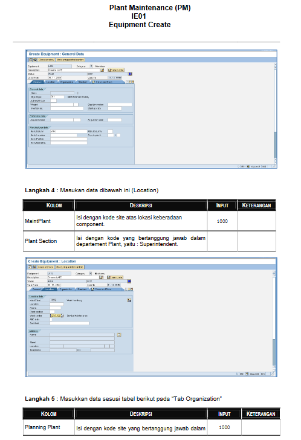The height and width of the screenshot is (440, 301).
Task: Click vertical scrollbar of Location screen
Action: tap(274, 321)
